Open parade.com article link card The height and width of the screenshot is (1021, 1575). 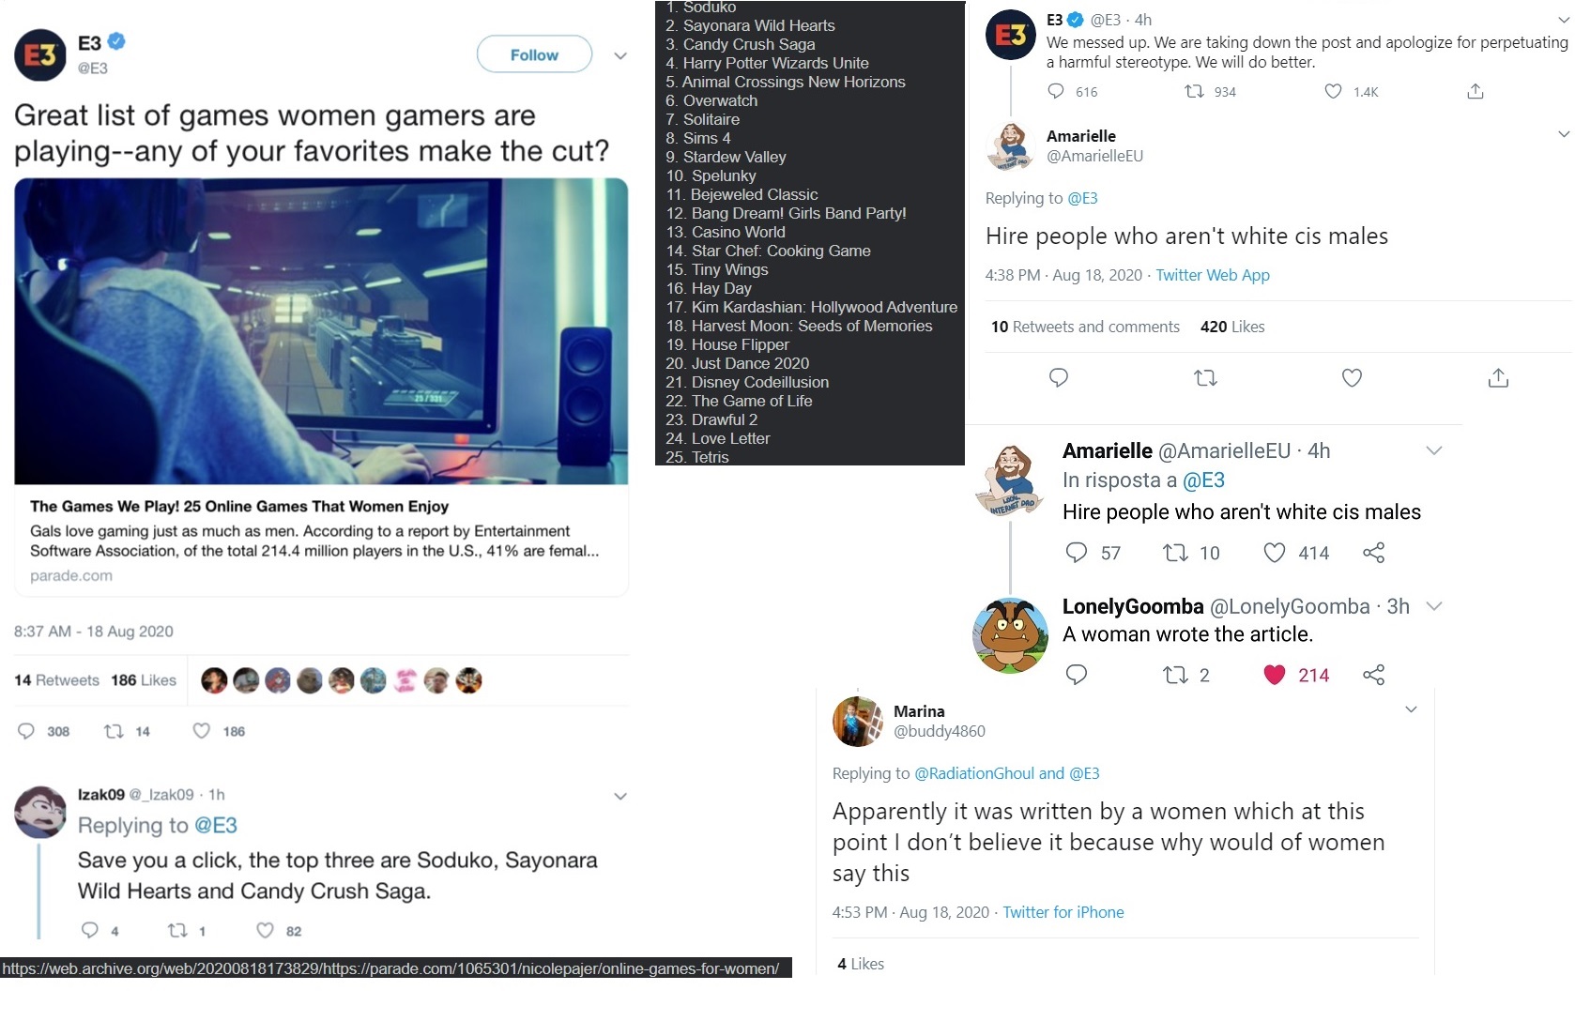point(321,541)
